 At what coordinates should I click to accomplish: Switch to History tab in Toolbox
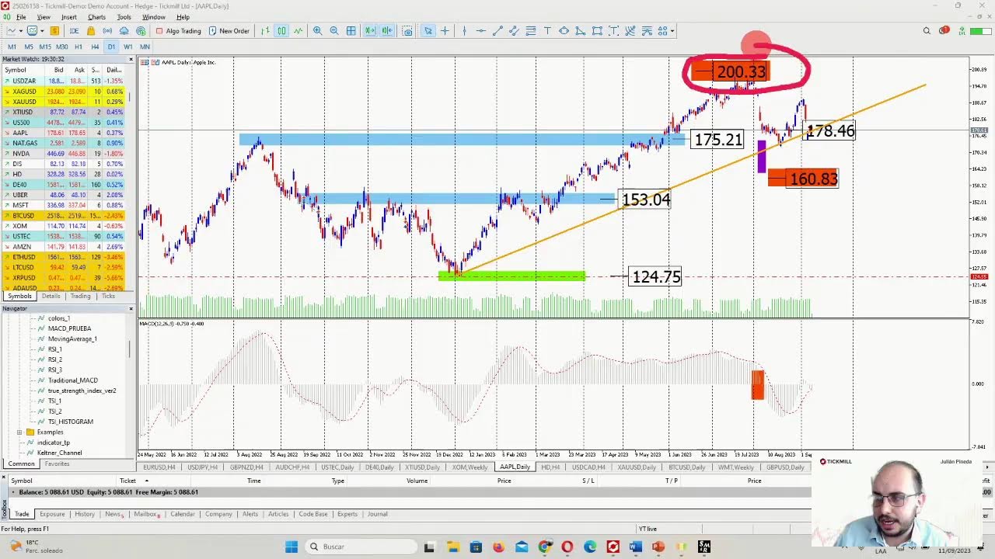click(84, 514)
